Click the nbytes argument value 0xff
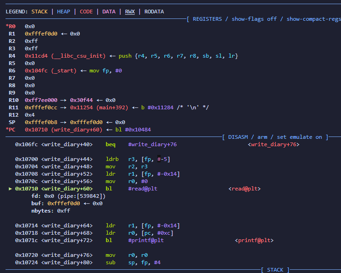The image size is (341, 273). [x=64, y=211]
